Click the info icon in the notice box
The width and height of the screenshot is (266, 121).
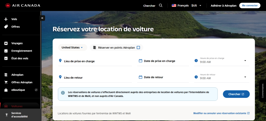(x=63, y=93)
